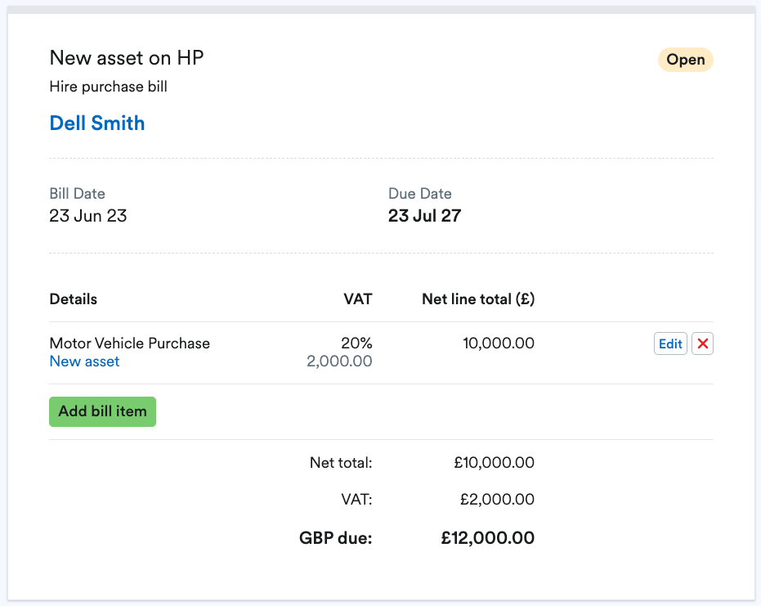761x606 pixels.
Task: Click the VAT column header
Action: (358, 299)
